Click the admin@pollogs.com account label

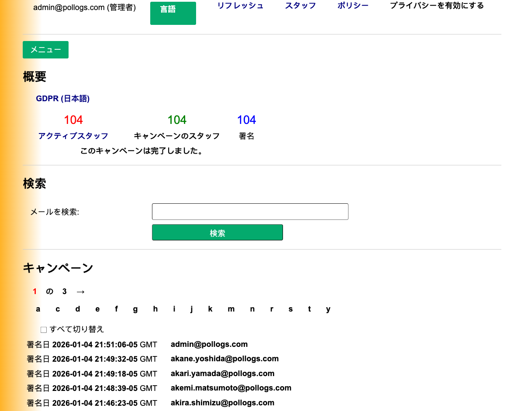point(85,7)
